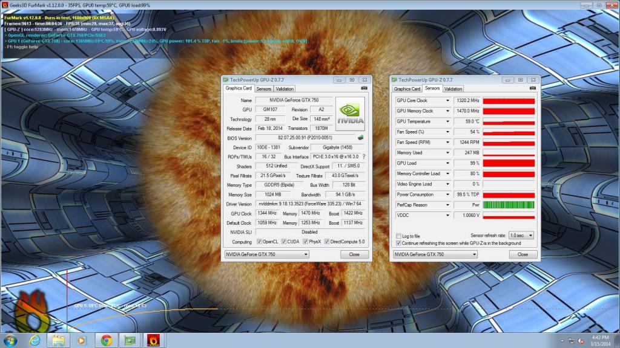This screenshot has height=348, width=620.
Task: Minimize the left GPU-Z window
Action: [x=339, y=80]
